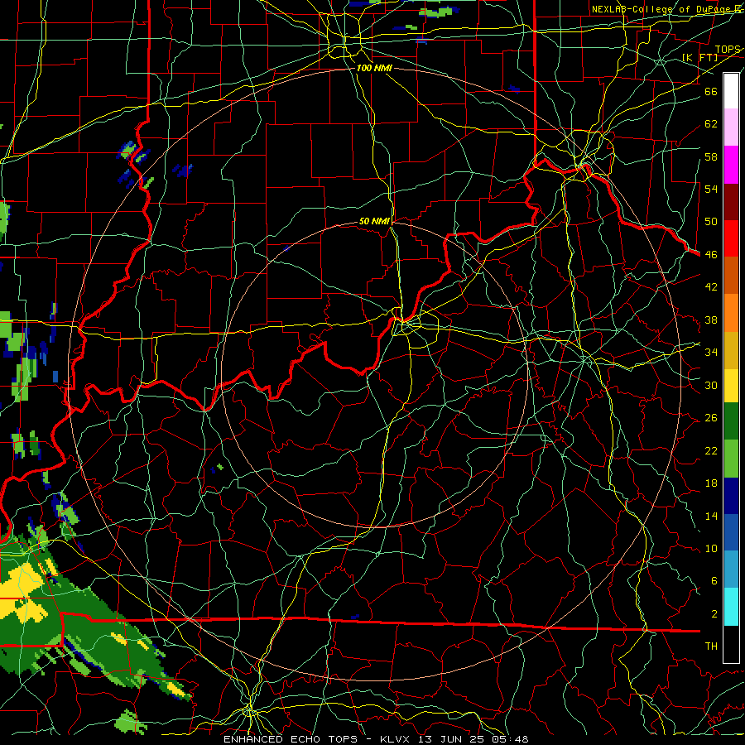The image size is (745, 745).
Task: Click the legend value '58'
Action: click(711, 156)
